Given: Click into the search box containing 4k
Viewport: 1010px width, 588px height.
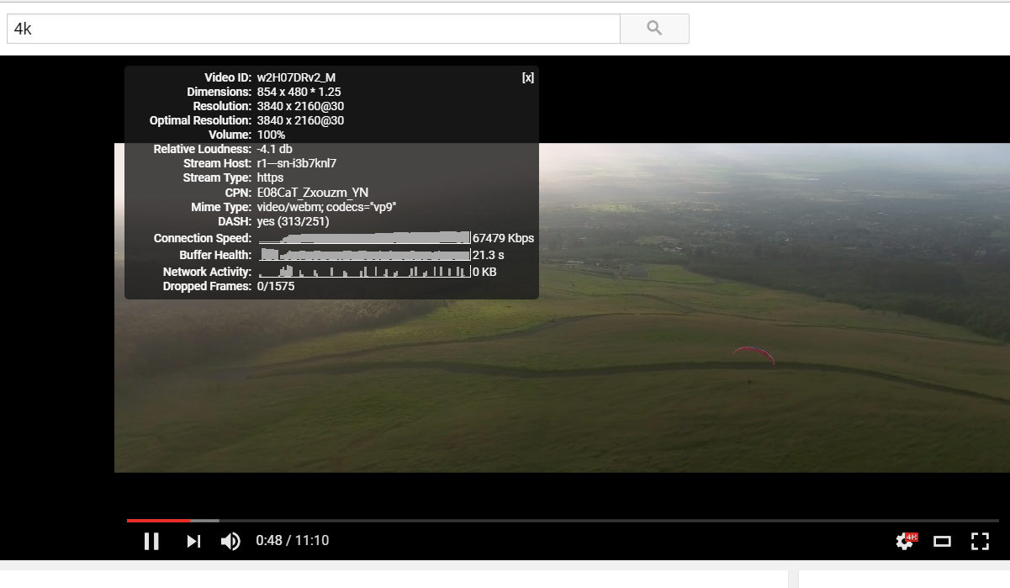Looking at the screenshot, I should [x=313, y=29].
